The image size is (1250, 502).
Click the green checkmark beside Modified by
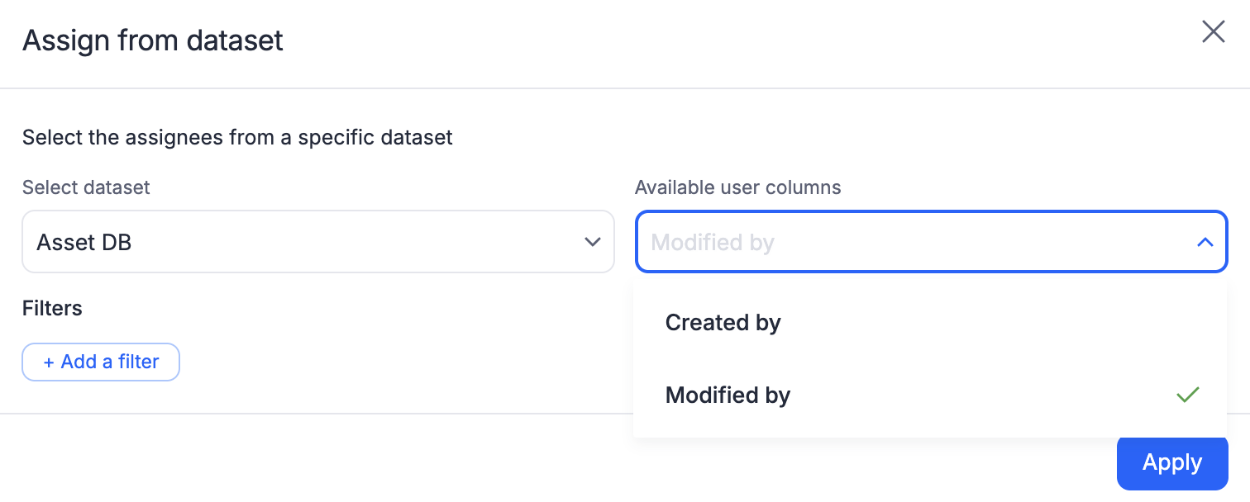1187,395
